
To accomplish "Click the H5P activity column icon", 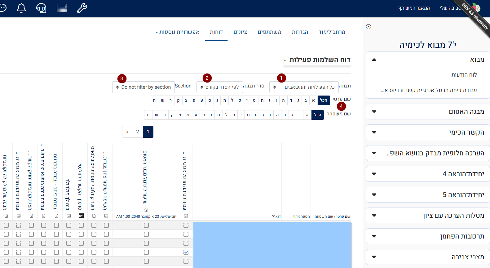I will pyautogui.click(x=81, y=216).
